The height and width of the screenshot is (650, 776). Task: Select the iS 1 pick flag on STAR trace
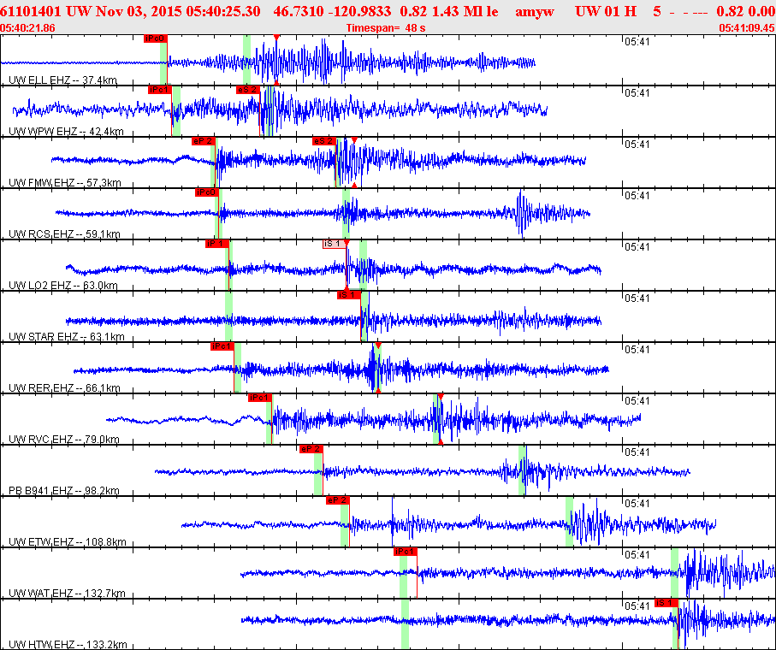tap(348, 295)
